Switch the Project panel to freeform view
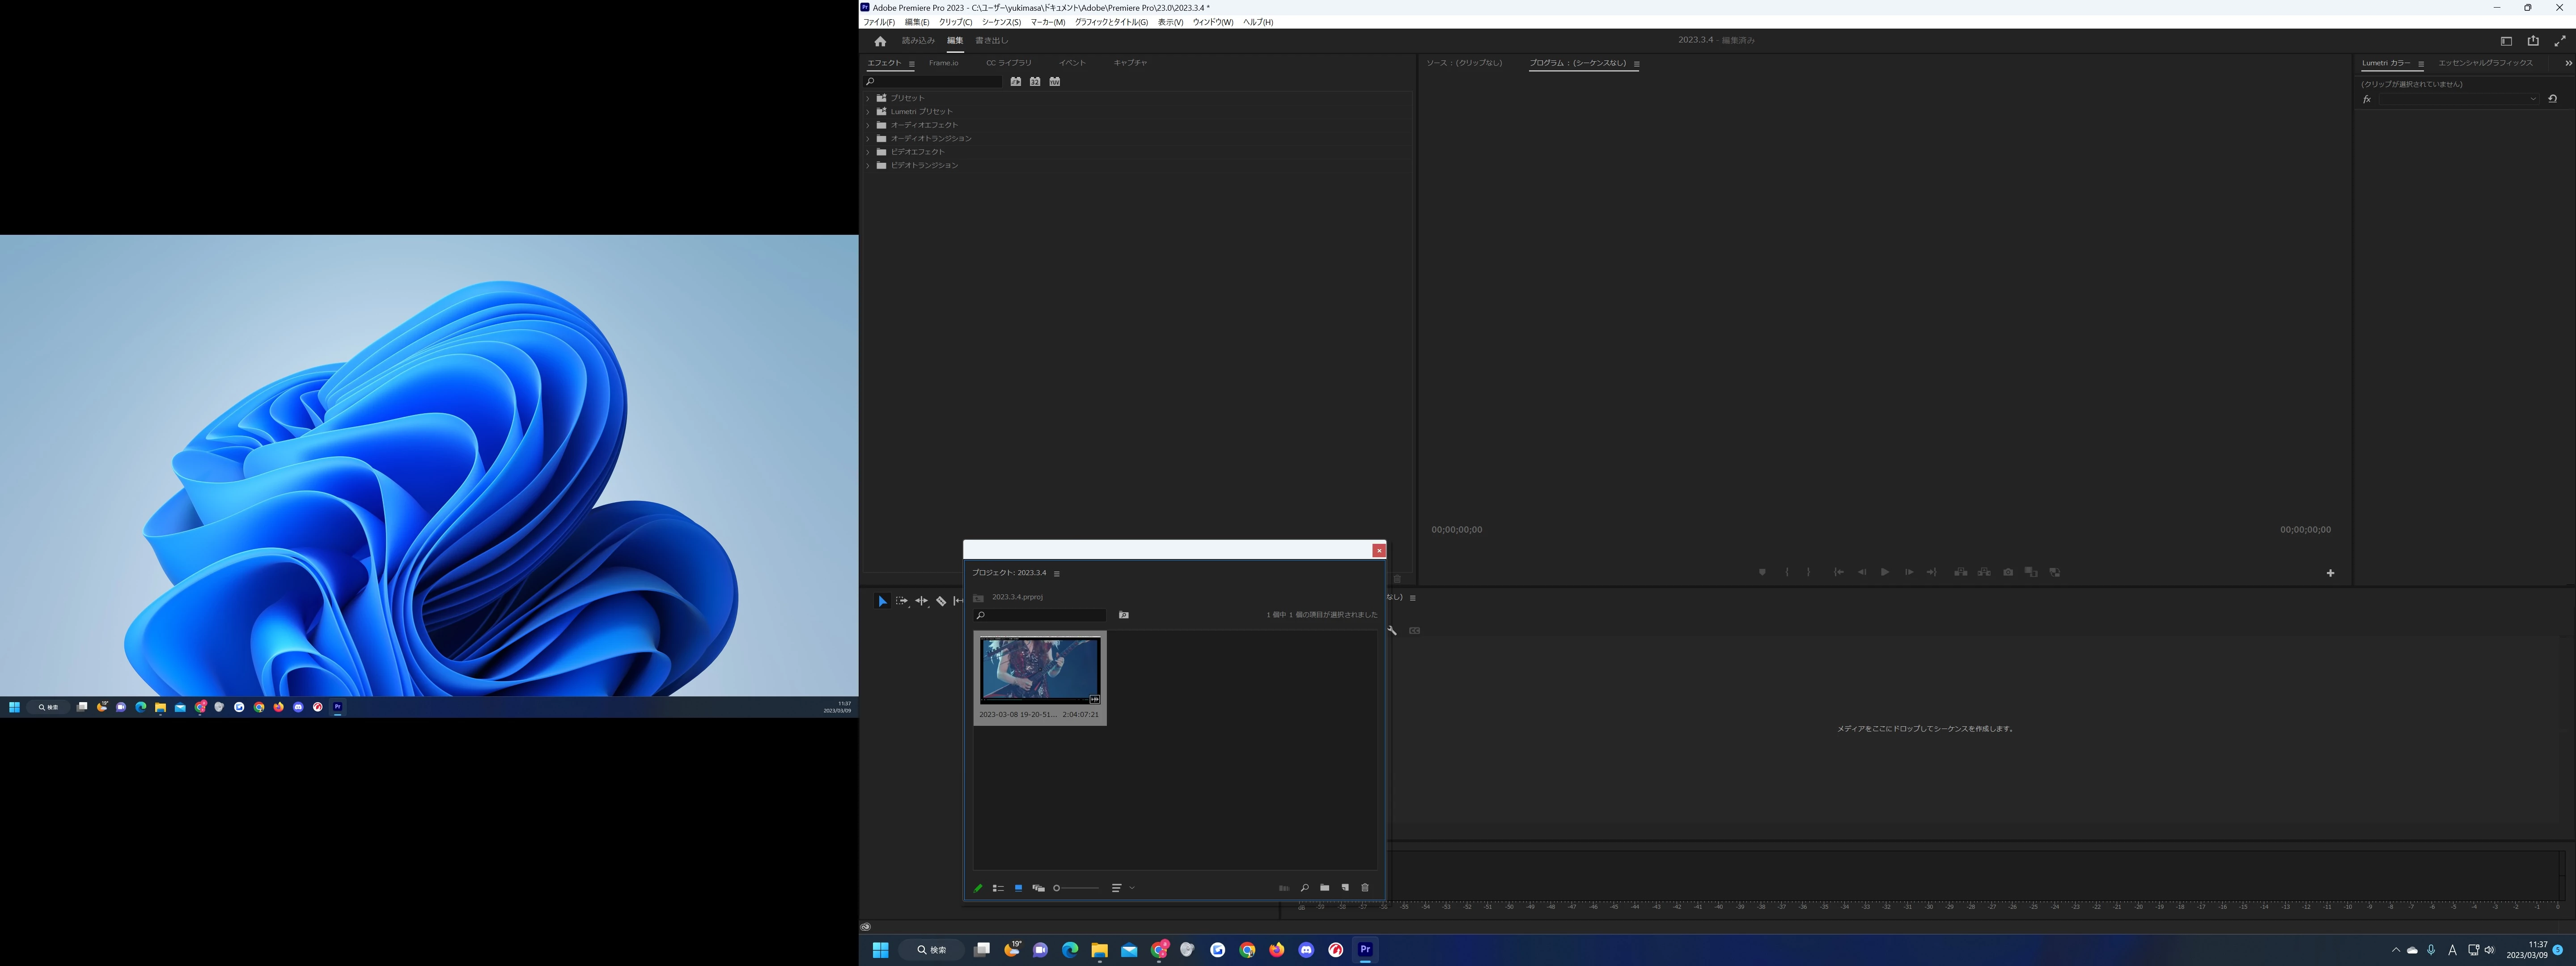The width and height of the screenshot is (2576, 966). [x=1038, y=888]
